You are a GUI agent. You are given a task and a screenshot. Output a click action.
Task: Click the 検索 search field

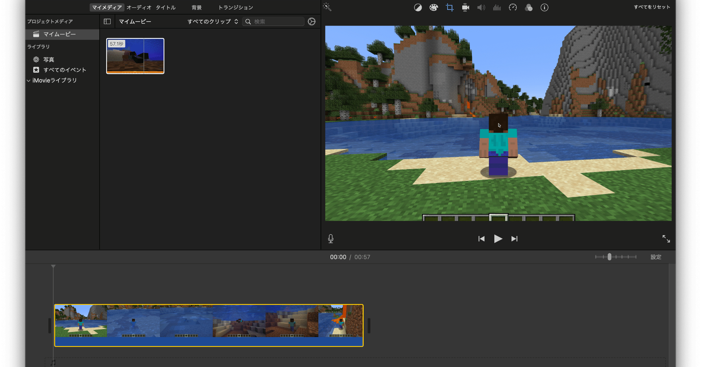pos(273,22)
